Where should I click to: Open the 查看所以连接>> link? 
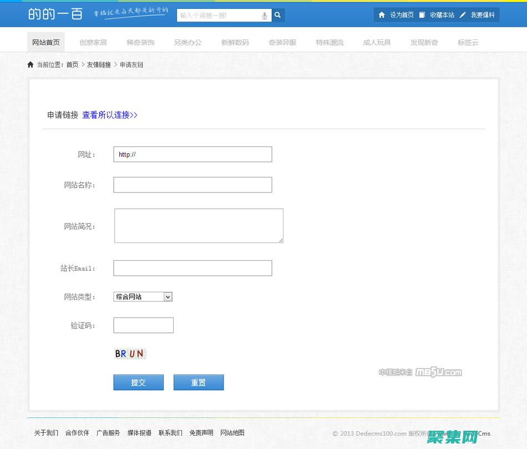(110, 115)
